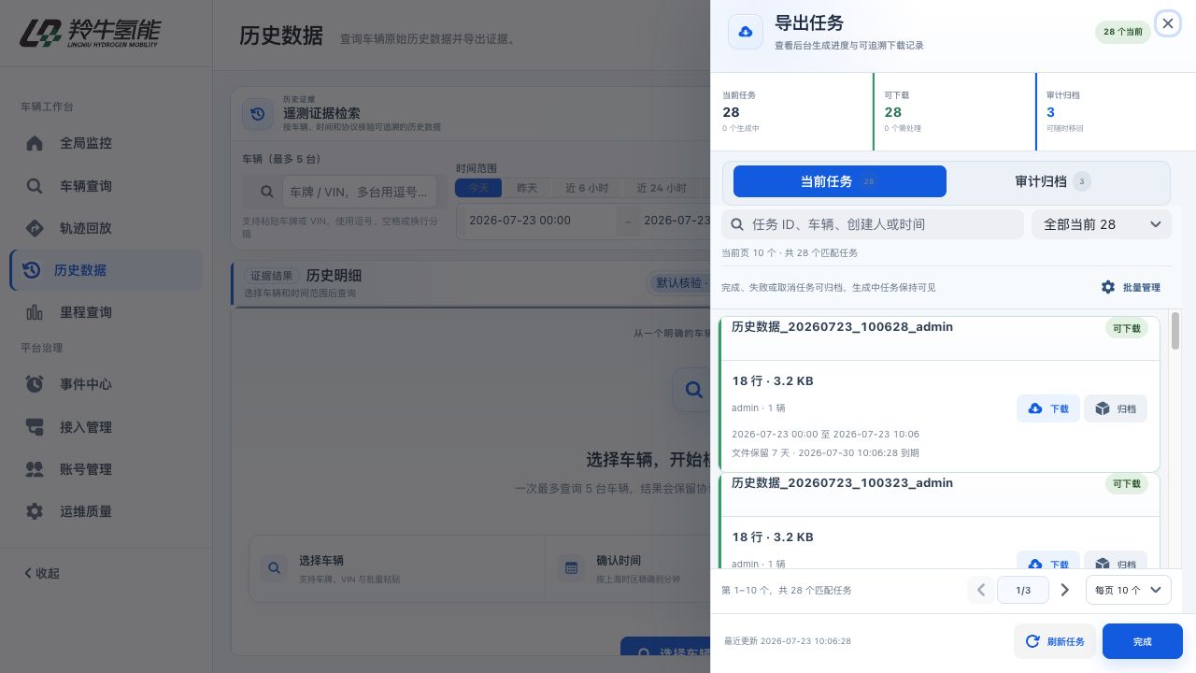
Task: Go to next page of tasks
Action: point(1065,590)
